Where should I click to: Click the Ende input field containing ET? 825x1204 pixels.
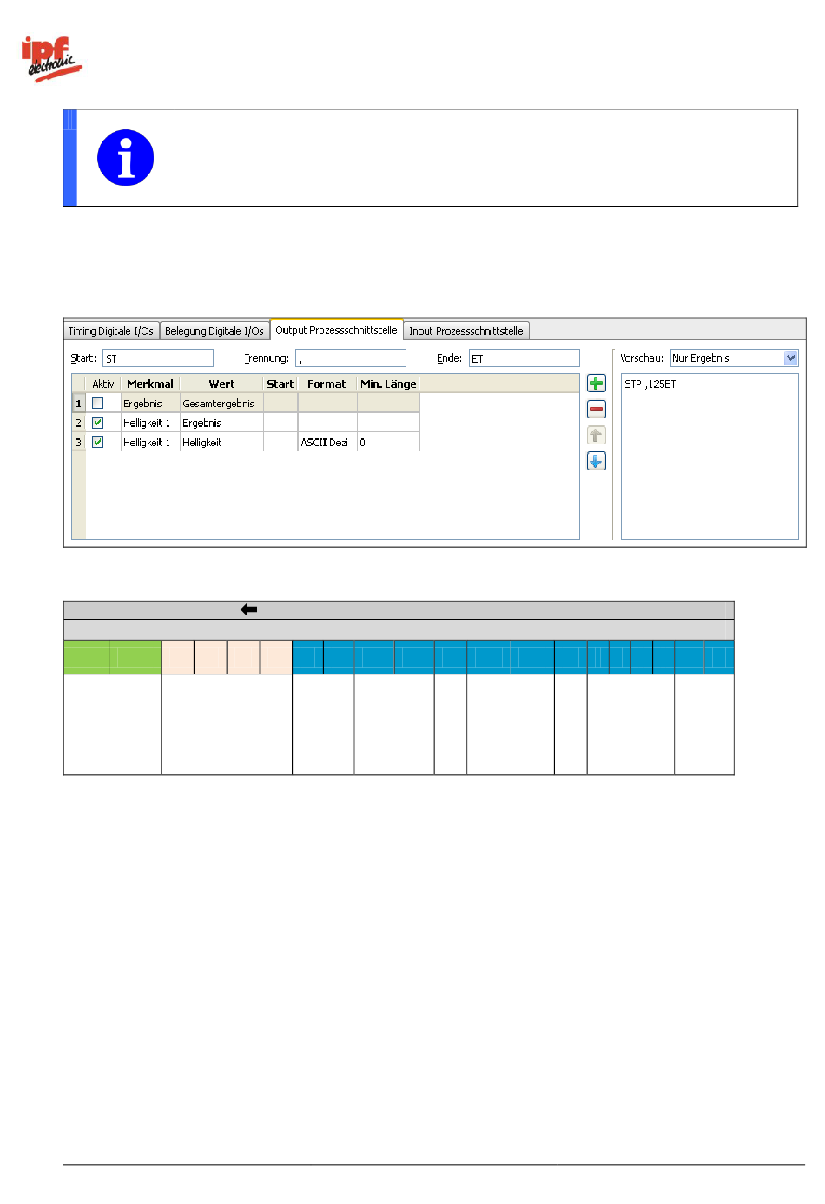pyautogui.click(x=525, y=359)
